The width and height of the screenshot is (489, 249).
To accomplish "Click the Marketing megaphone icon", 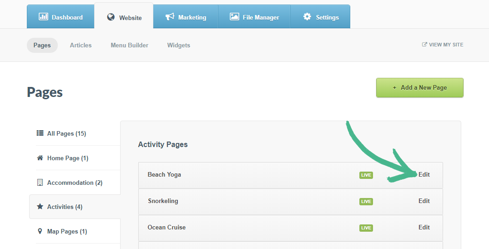I will (x=170, y=17).
